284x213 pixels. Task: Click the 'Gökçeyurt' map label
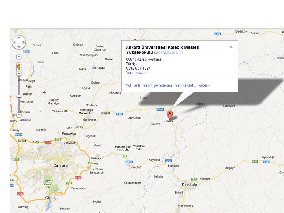97,158
